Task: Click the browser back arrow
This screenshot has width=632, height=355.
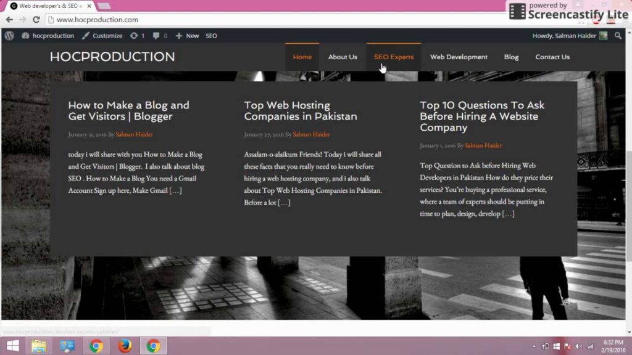Action: coord(9,19)
